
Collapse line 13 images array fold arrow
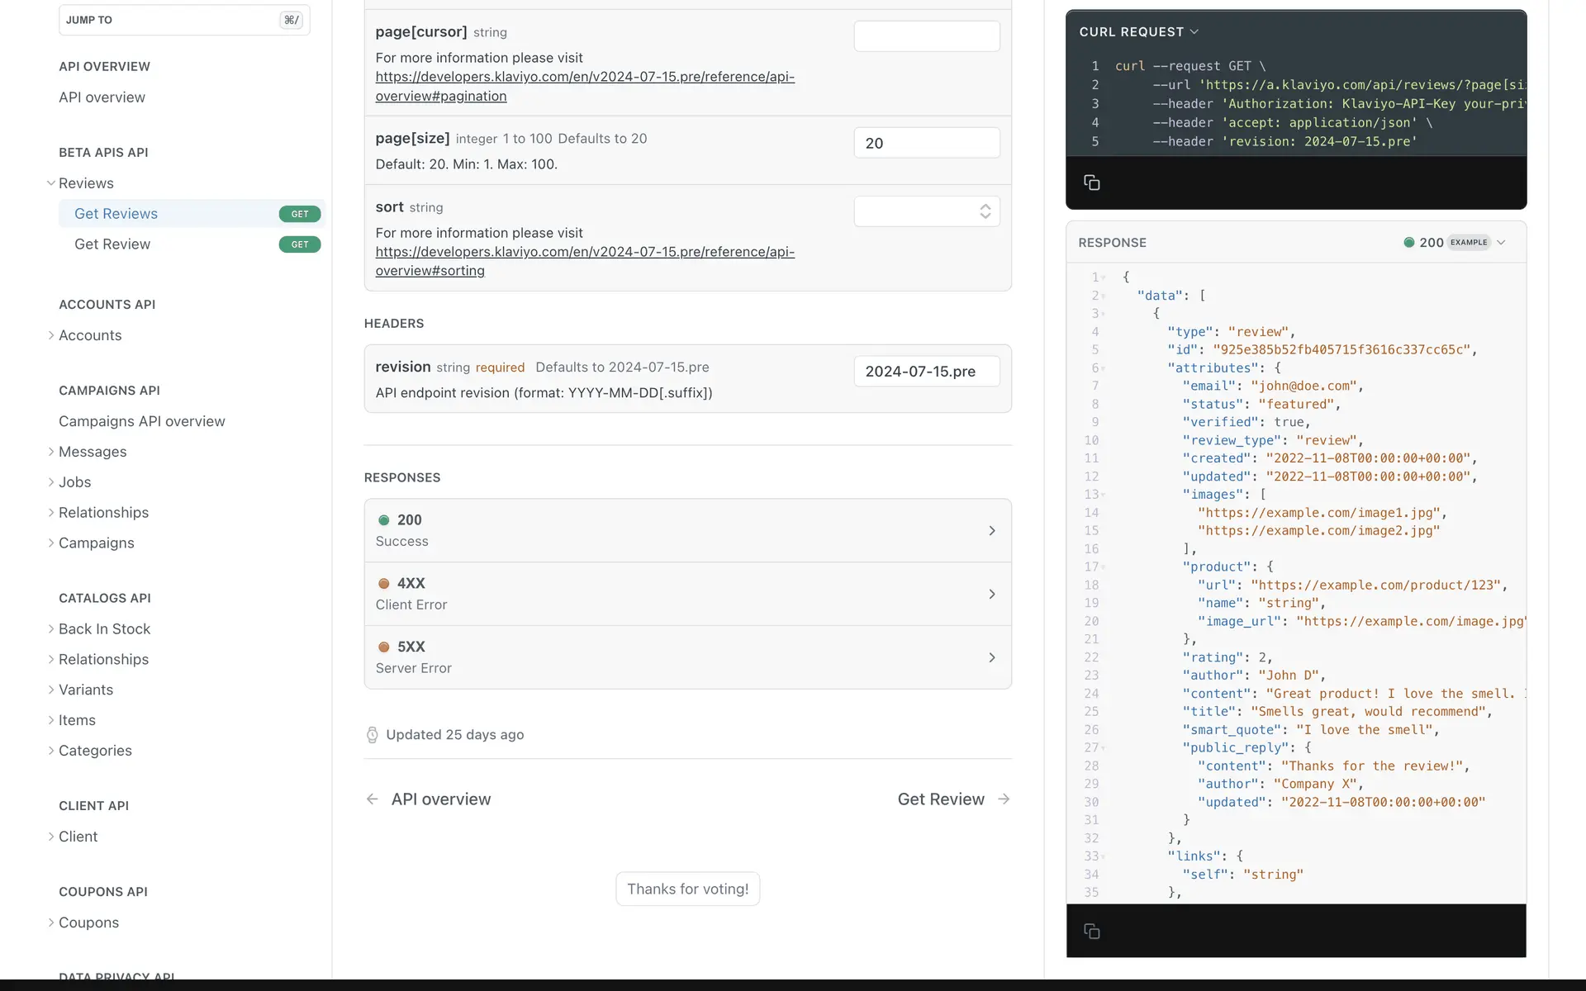click(1103, 495)
